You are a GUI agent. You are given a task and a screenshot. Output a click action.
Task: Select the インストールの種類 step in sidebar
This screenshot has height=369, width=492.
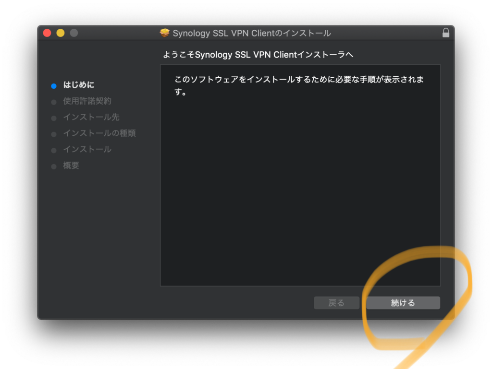pos(99,133)
